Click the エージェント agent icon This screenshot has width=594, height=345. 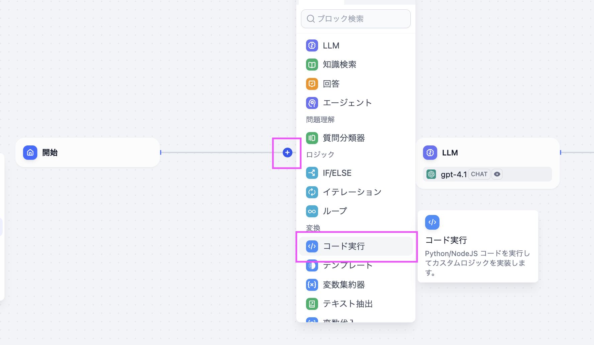312,103
